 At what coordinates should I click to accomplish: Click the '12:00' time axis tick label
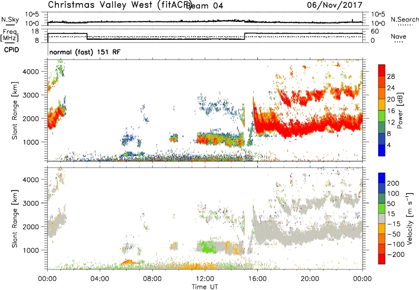(x=205, y=279)
